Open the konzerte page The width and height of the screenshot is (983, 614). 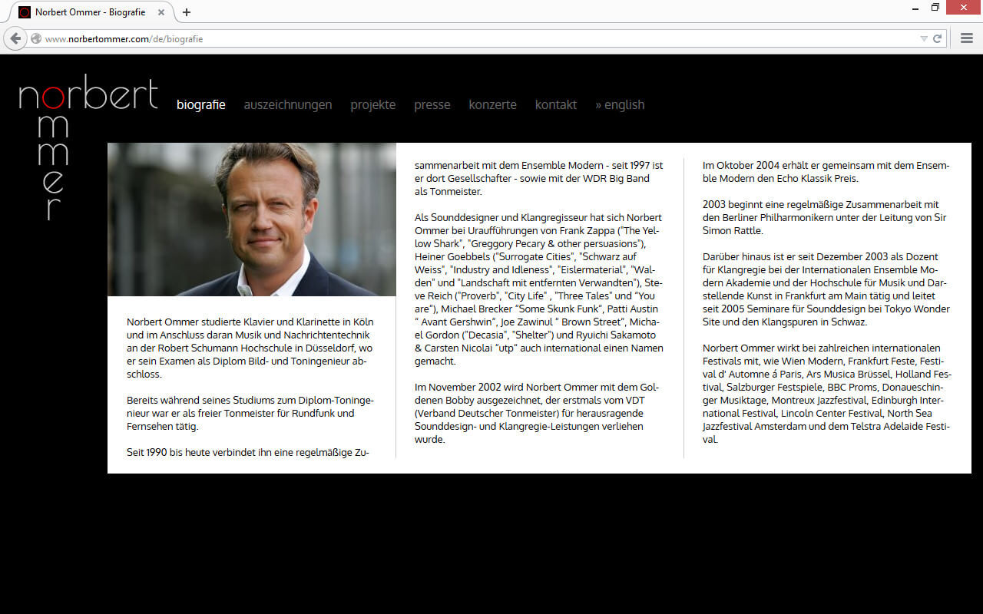(x=492, y=104)
